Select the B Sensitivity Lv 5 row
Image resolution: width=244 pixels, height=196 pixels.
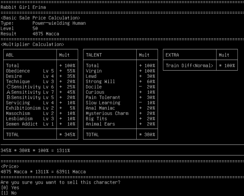41,97
